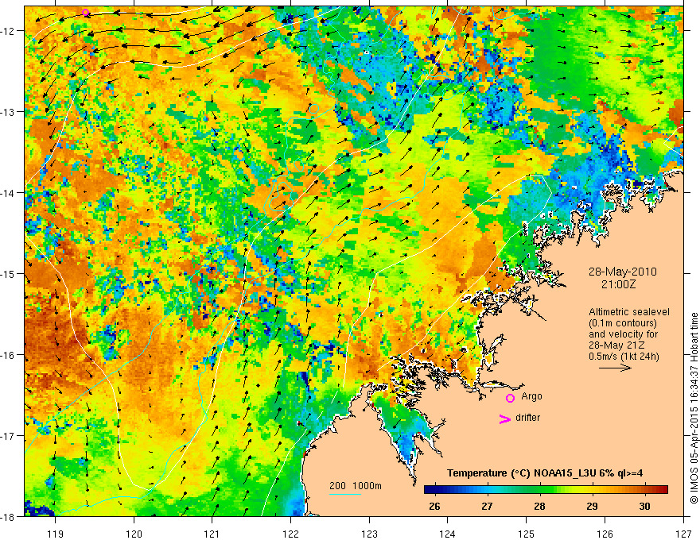
Task: Click the latitude label -18
Action: [9, 516]
